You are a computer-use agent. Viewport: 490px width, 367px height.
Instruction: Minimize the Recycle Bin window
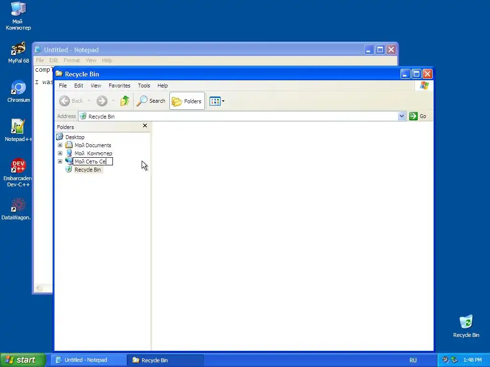(405, 74)
